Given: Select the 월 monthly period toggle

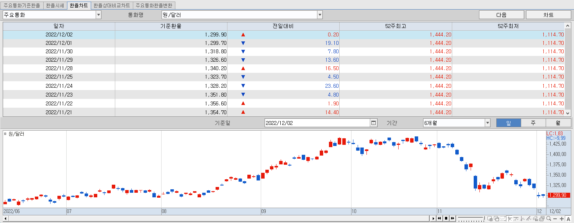Looking at the screenshot, I should point(558,123).
